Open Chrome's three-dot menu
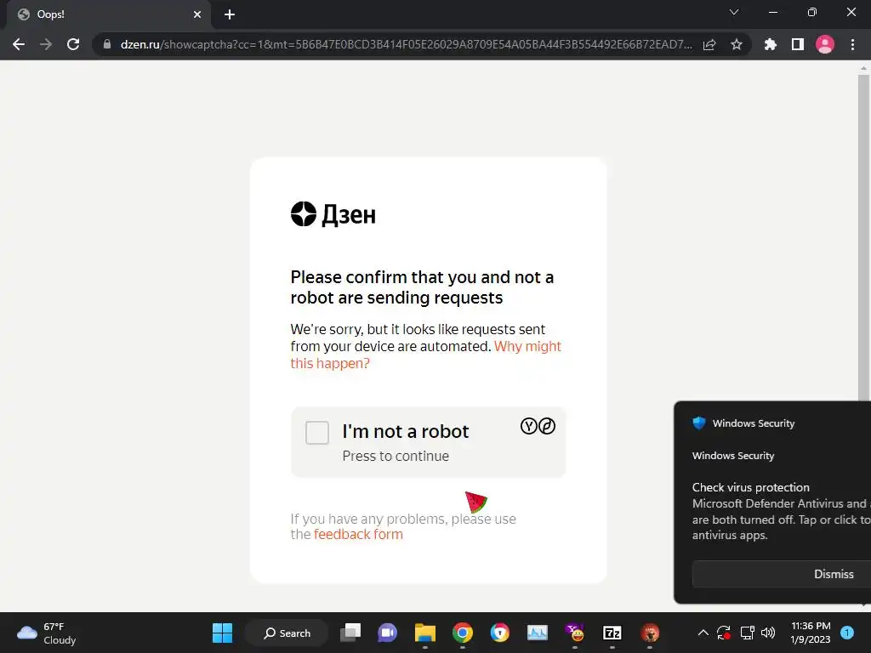 [852, 44]
